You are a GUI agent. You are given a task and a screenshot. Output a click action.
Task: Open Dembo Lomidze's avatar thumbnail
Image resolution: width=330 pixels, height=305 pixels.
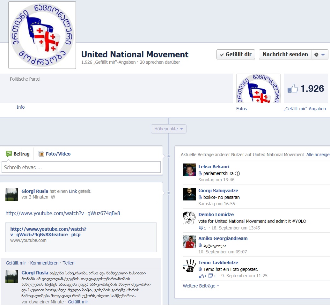point(189,218)
